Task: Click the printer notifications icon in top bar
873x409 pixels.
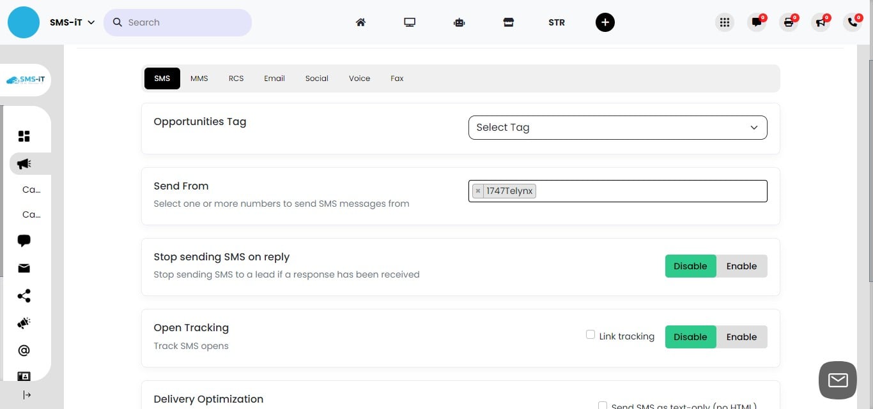Action: [789, 22]
